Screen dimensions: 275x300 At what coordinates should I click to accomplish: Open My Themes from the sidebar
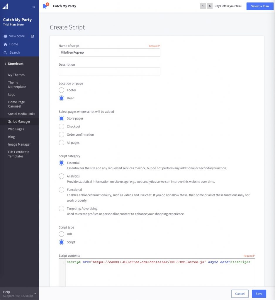(16, 75)
